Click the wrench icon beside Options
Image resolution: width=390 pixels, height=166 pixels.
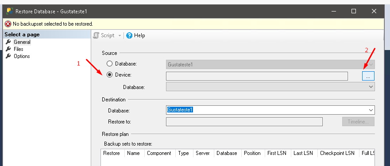coord(8,56)
